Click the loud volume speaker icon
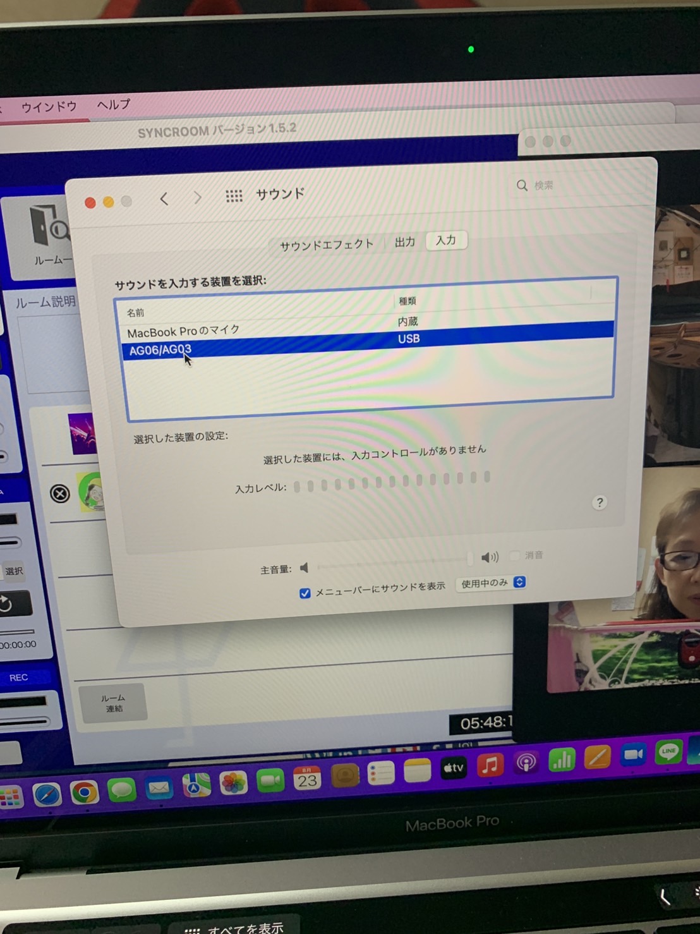This screenshot has width=700, height=934. click(x=490, y=557)
